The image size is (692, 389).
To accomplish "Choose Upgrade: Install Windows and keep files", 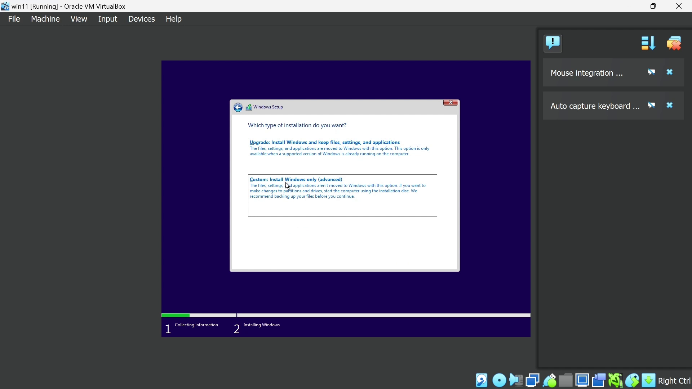I will pyautogui.click(x=324, y=142).
